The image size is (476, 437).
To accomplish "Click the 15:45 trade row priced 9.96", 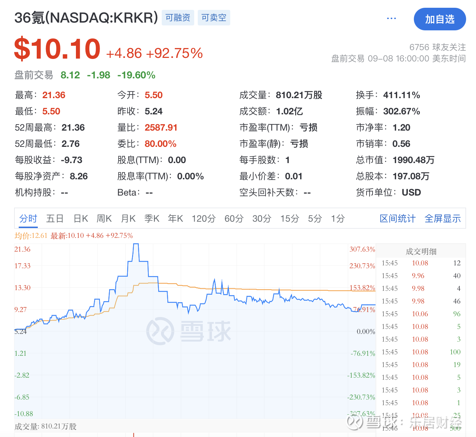I will (421, 276).
